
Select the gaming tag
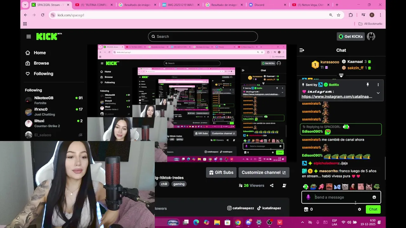point(179,184)
